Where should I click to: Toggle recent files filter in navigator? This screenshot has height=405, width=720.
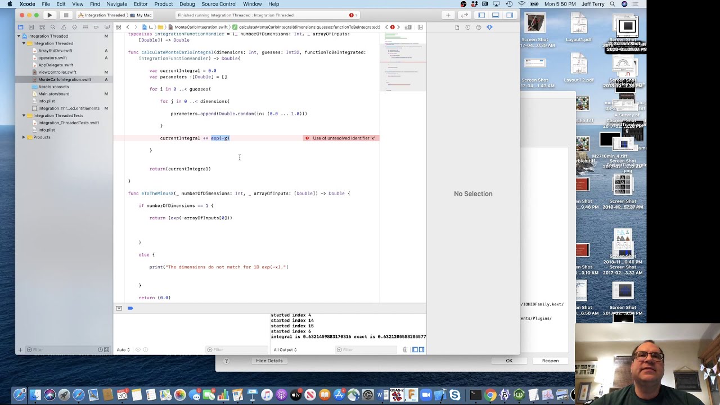[101, 350]
